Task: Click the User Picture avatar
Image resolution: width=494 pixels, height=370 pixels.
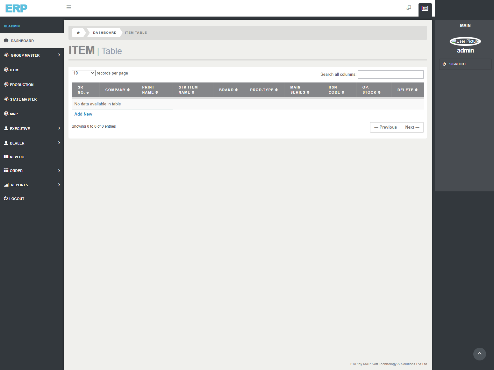Action: tap(465, 41)
